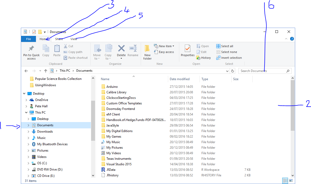Click the Select all ribbon icon
The height and width of the screenshot is (184, 311).
[218, 46]
